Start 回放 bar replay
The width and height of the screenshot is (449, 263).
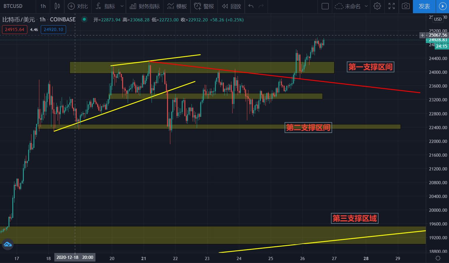pyautogui.click(x=231, y=6)
